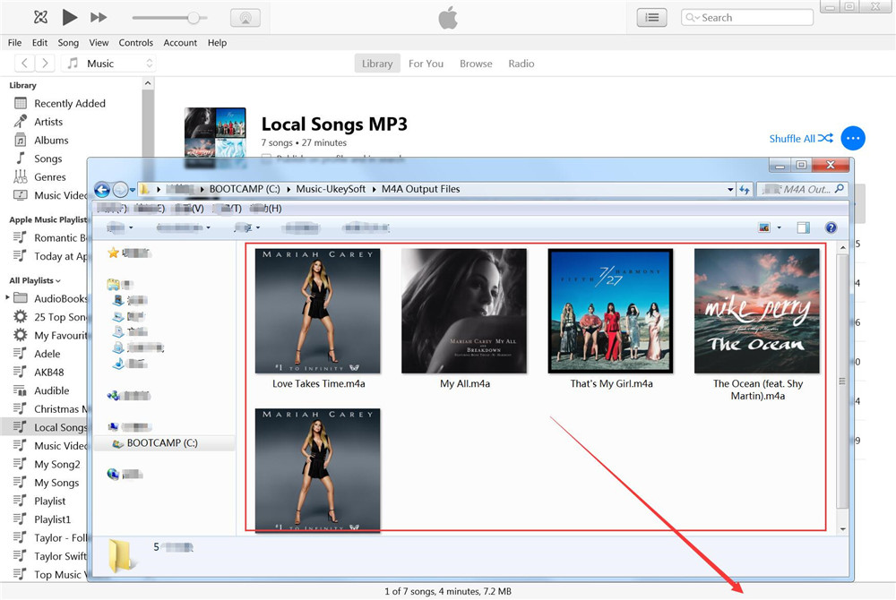Click Music-UkeySoft in the address path
The height and width of the screenshot is (600, 896).
pyautogui.click(x=331, y=189)
